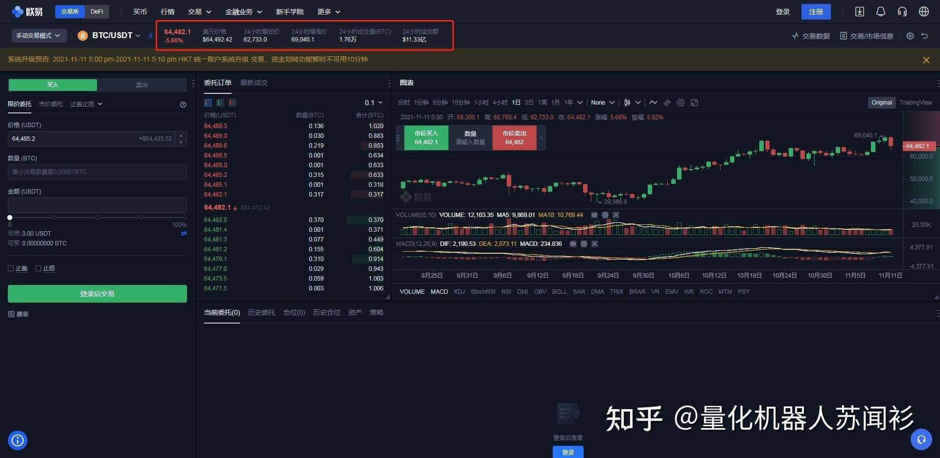Switch to 最新成交 tab
Viewport: 940px width, 458px height.
[x=254, y=83]
